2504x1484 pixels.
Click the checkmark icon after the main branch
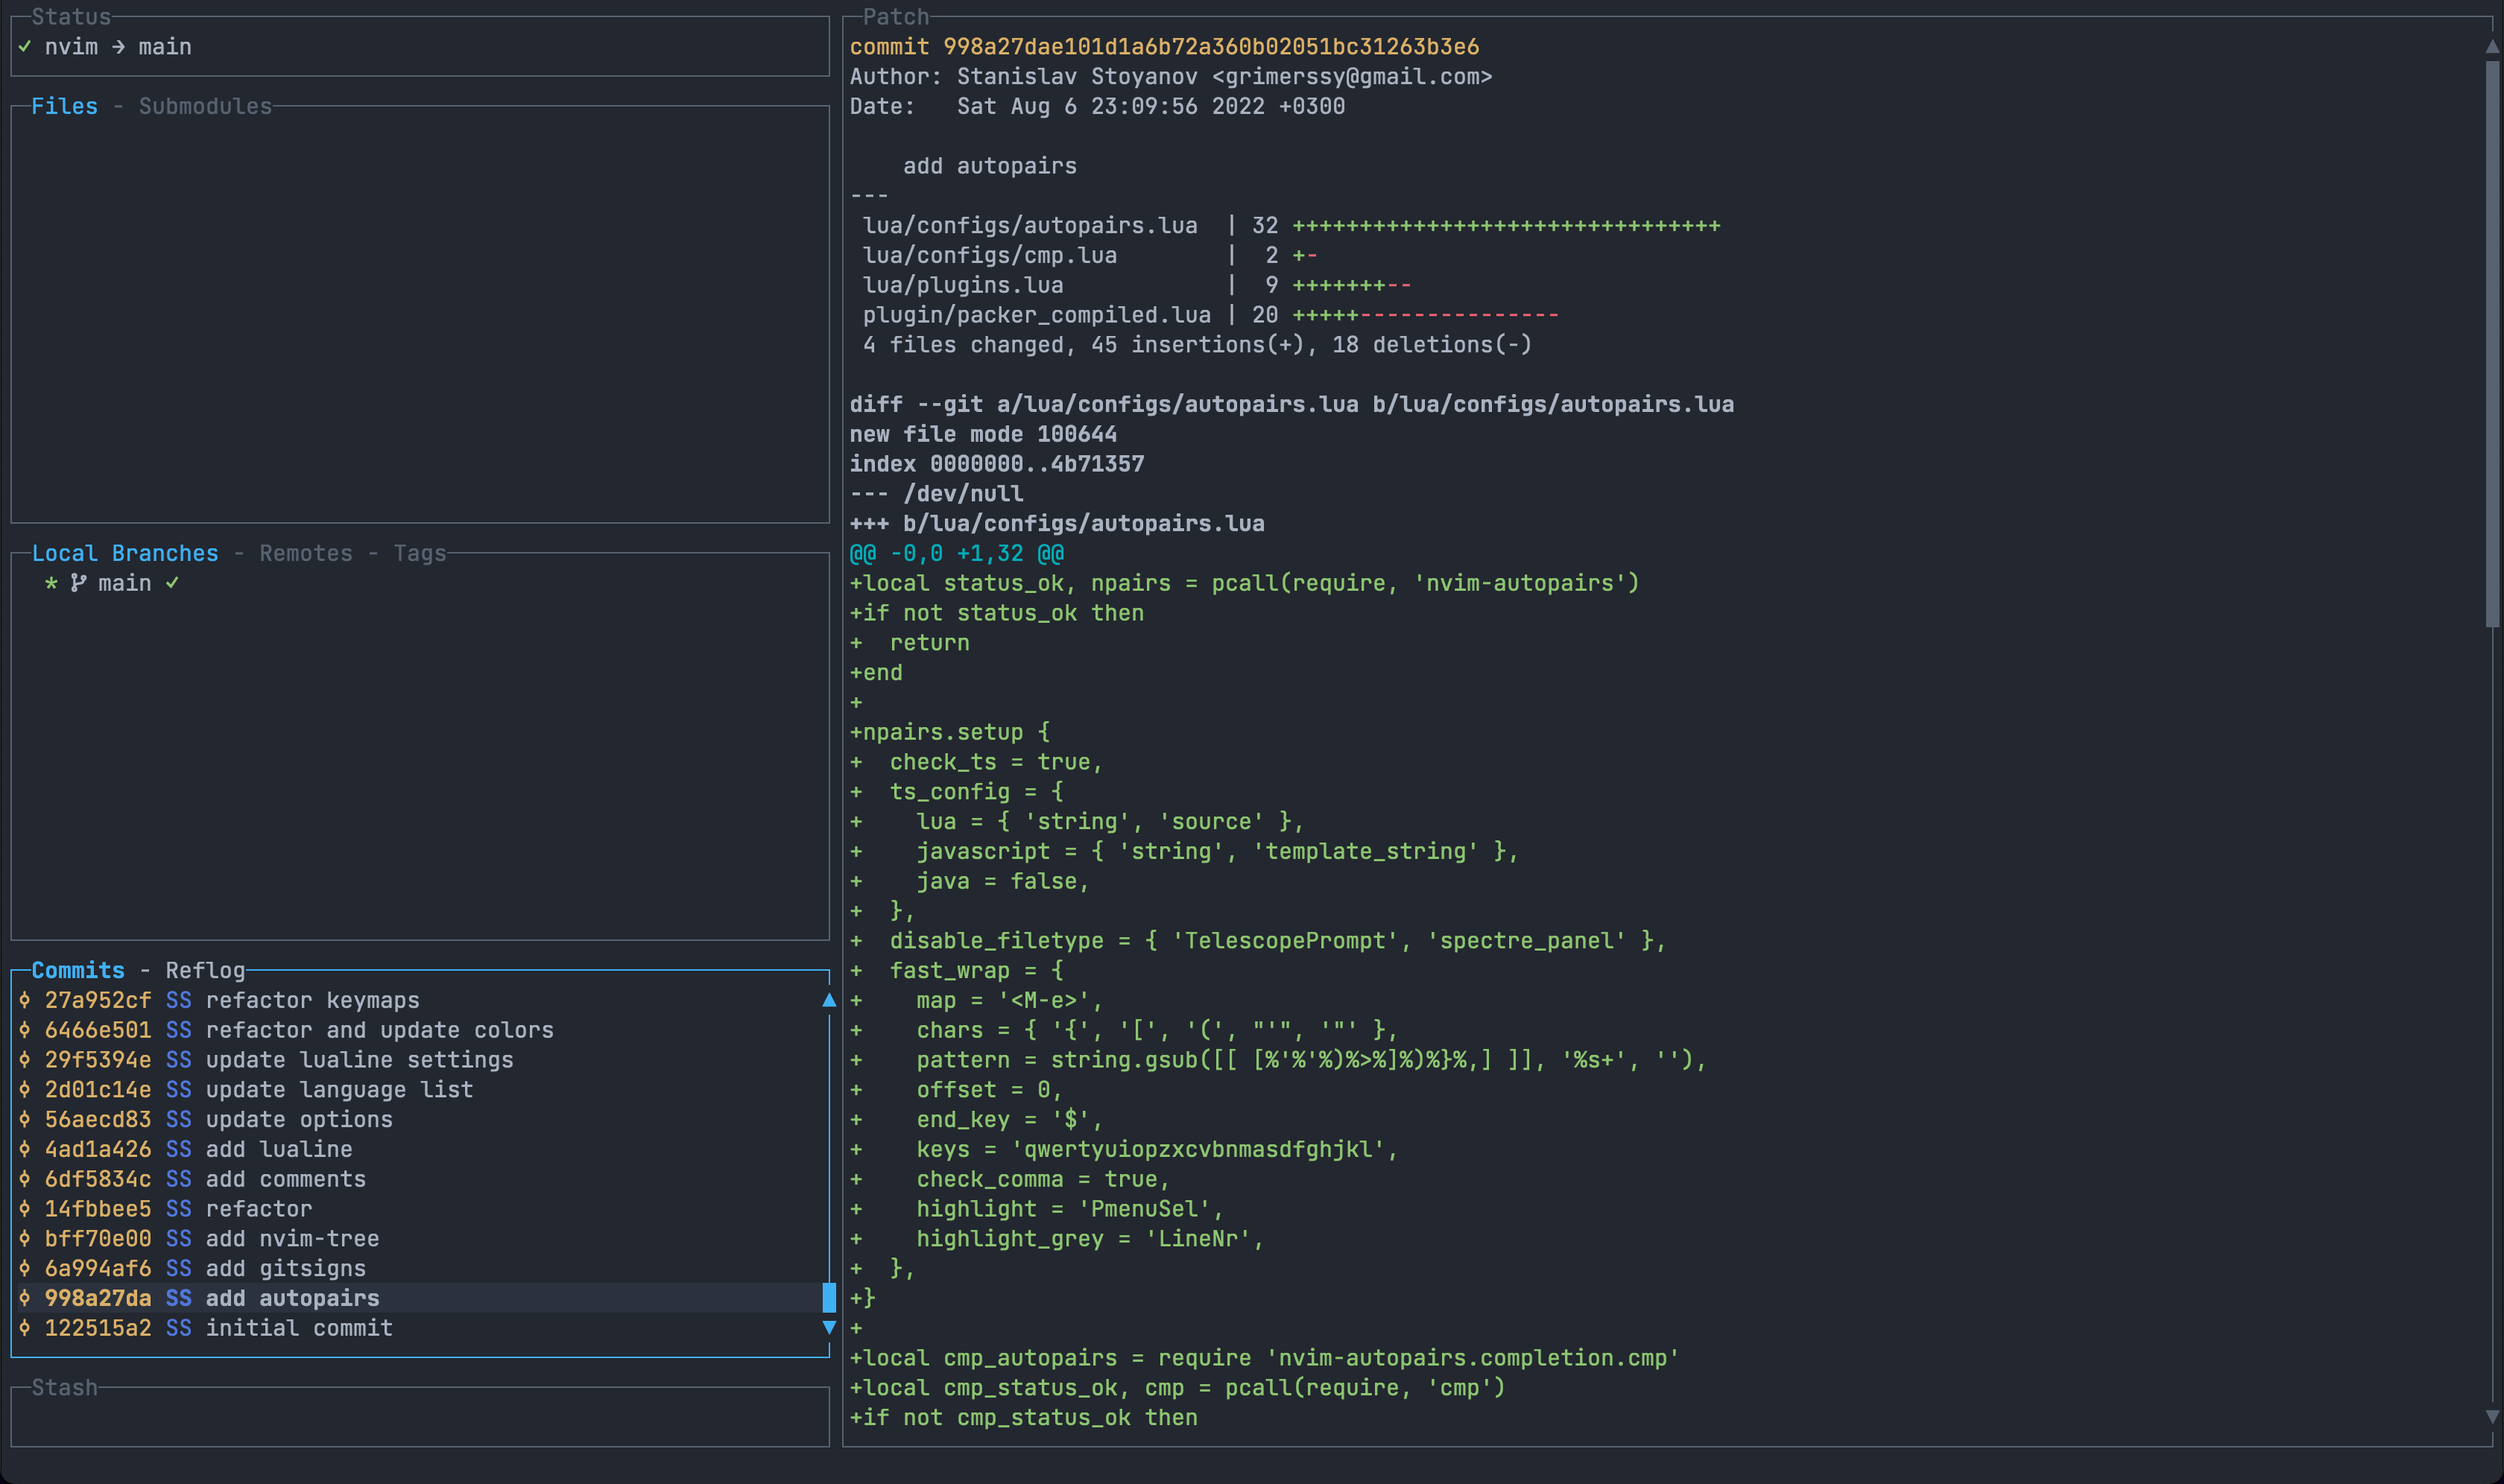point(173,583)
